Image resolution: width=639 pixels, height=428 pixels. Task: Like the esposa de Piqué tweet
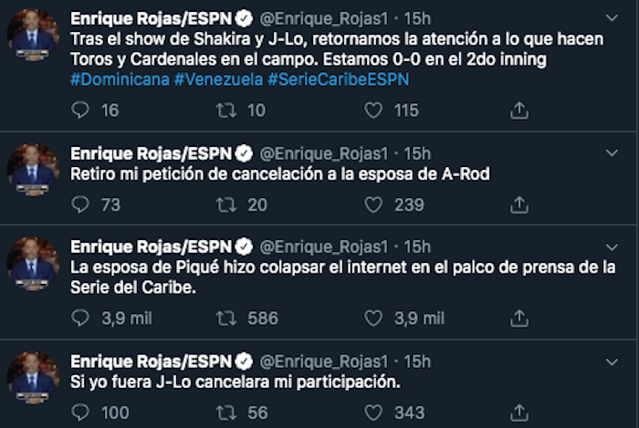coord(373,318)
